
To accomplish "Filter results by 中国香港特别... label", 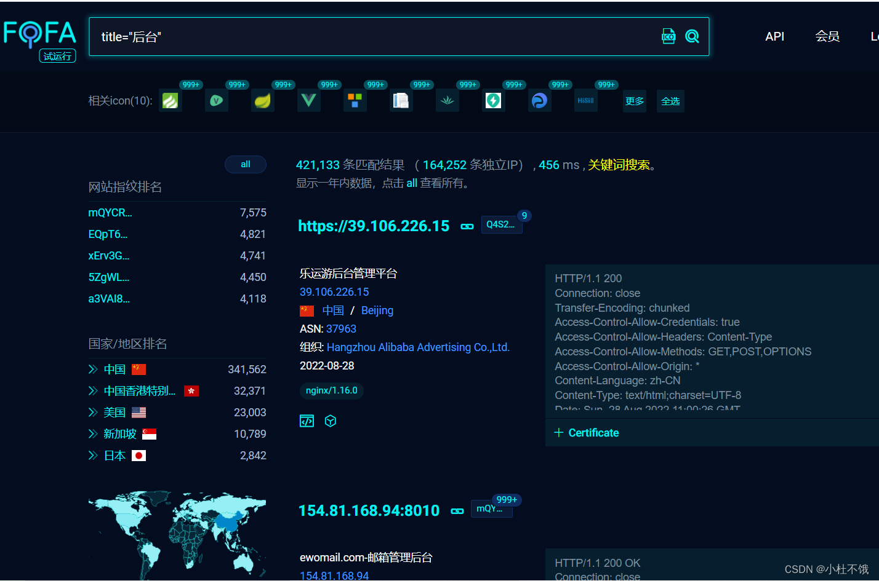I will pyautogui.click(x=140, y=390).
